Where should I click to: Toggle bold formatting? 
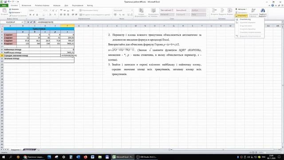point(30,15)
